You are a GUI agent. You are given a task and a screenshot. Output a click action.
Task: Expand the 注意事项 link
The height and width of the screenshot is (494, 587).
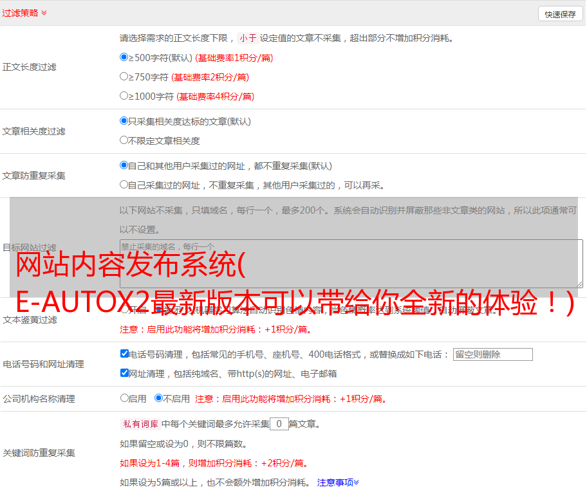click(338, 482)
